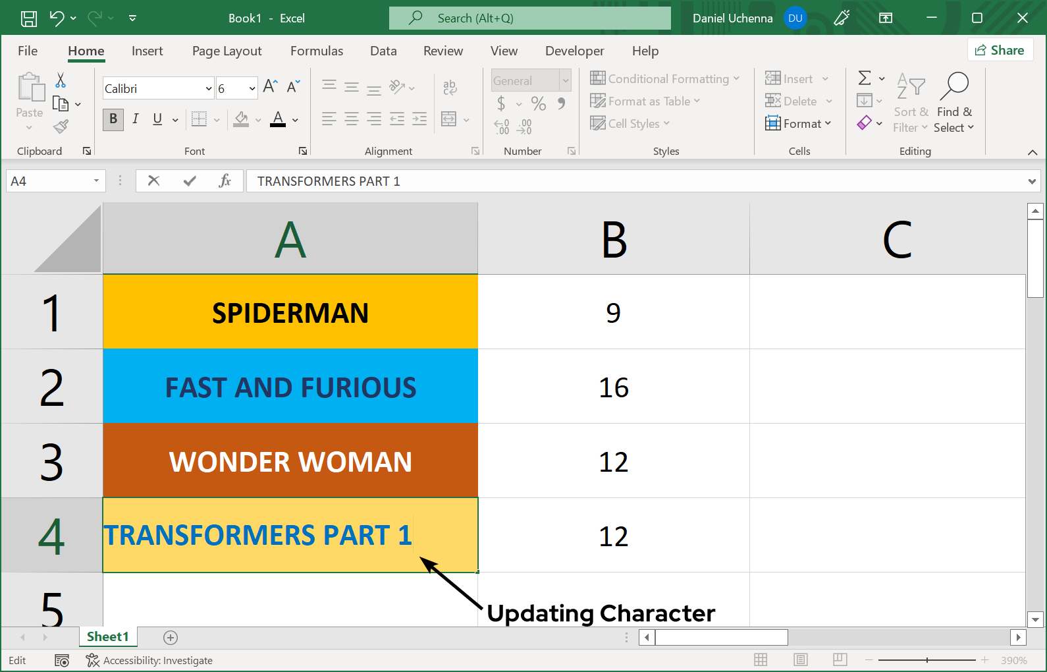Click the Macro recording icon in status bar
Image resolution: width=1047 pixels, height=672 pixels.
pos(62,661)
